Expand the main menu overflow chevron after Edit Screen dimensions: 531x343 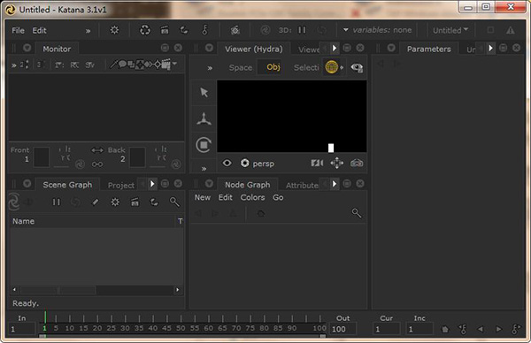coord(88,31)
